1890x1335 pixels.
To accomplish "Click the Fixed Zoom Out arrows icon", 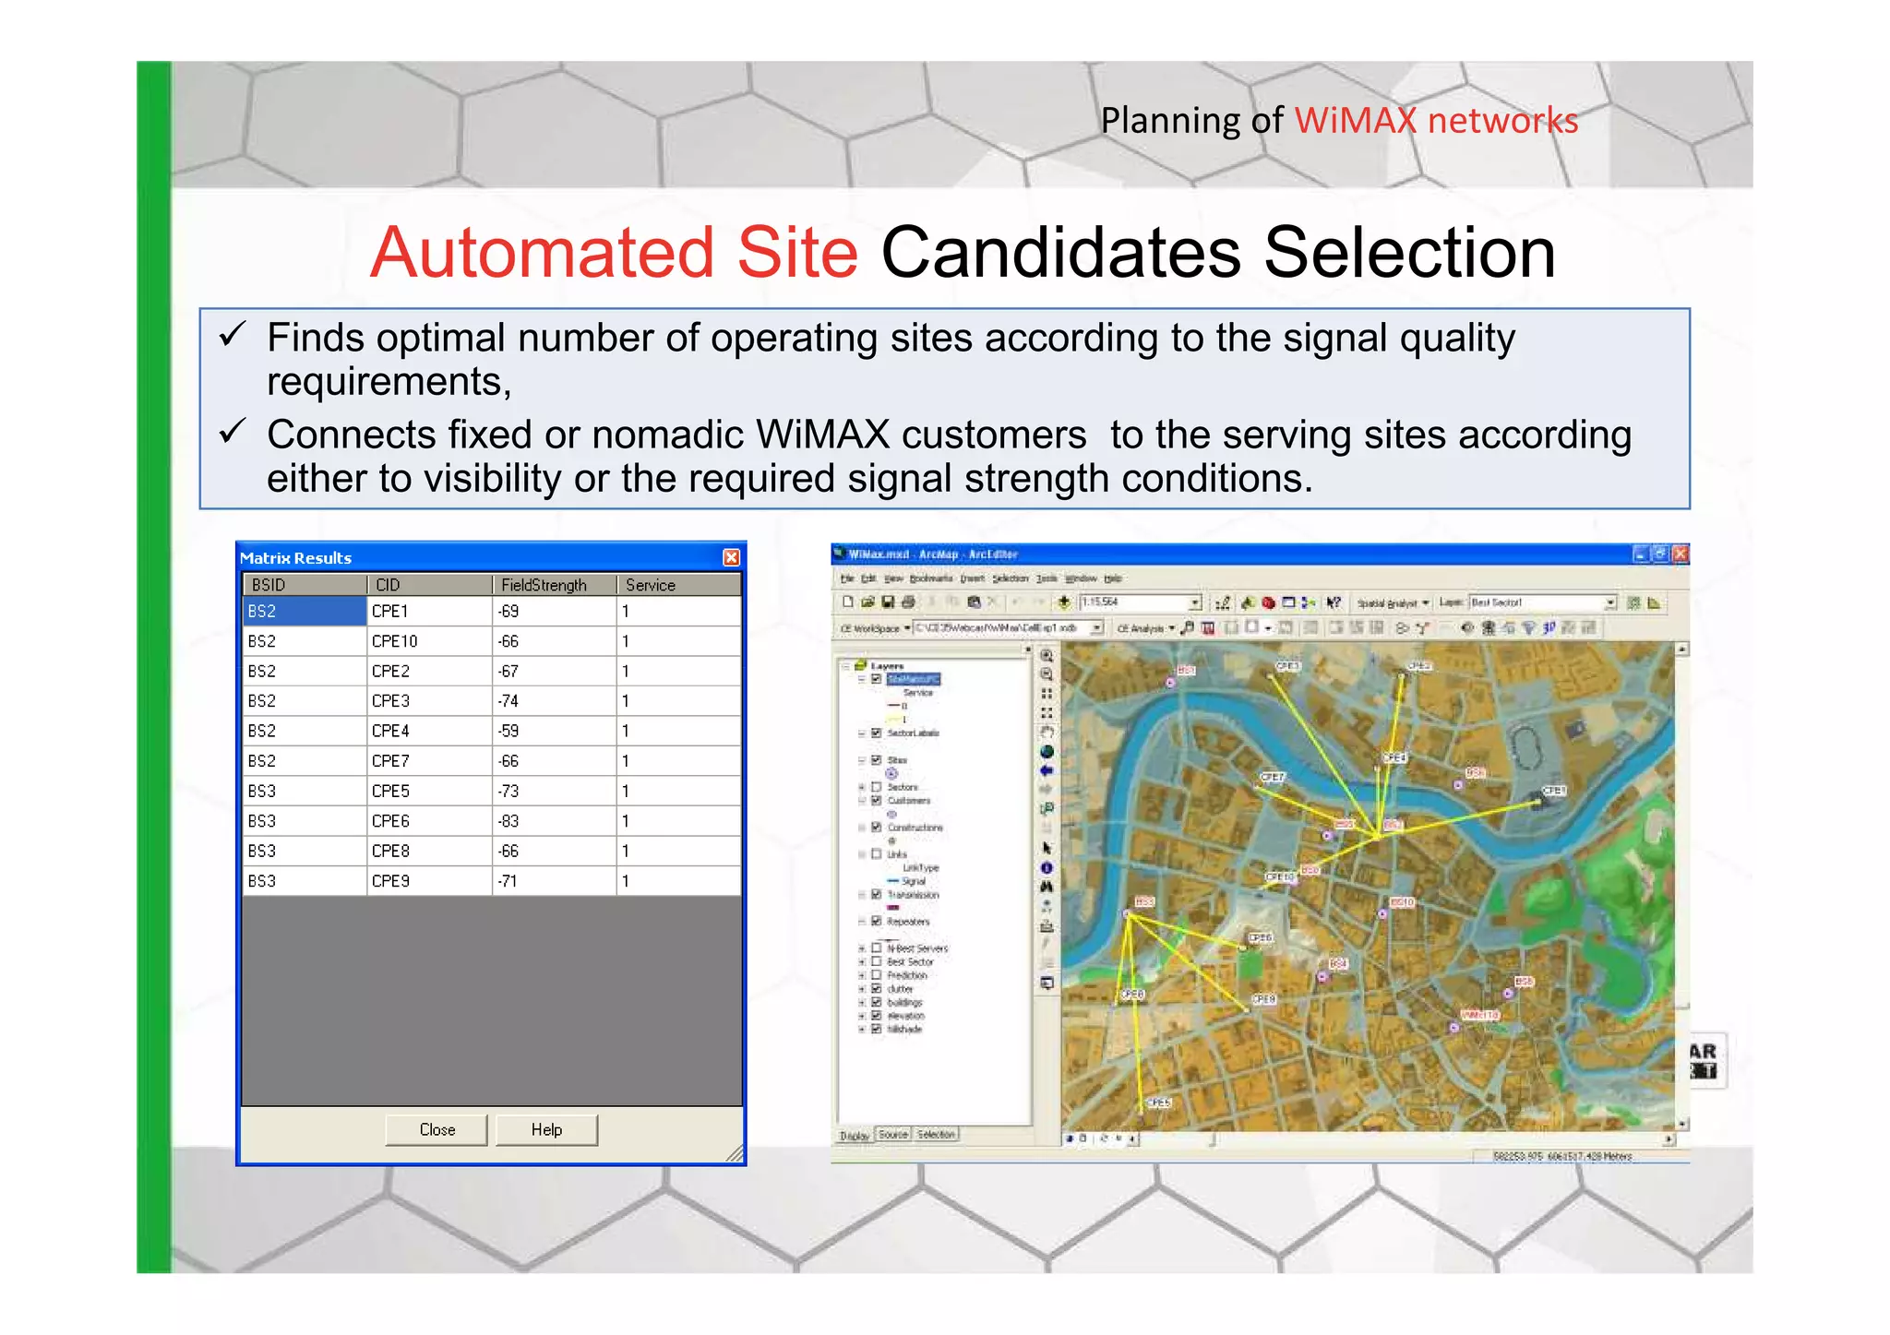I will tap(1047, 713).
